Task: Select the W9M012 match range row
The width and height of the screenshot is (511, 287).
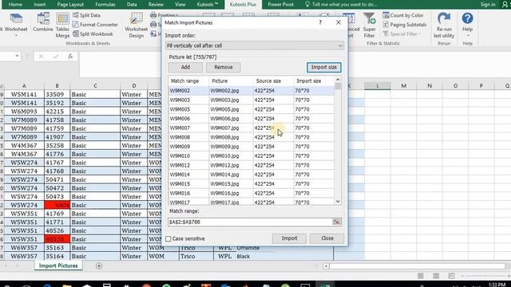Action: tap(180, 165)
